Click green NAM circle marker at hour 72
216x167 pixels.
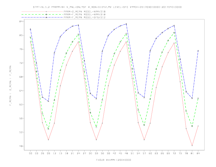coord(174,33)
